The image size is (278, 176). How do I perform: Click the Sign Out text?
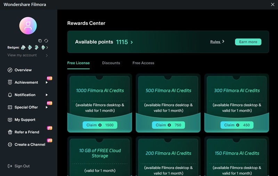22,166
